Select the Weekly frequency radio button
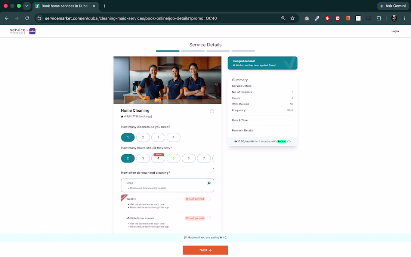The image size is (411, 257). tap(208, 199)
